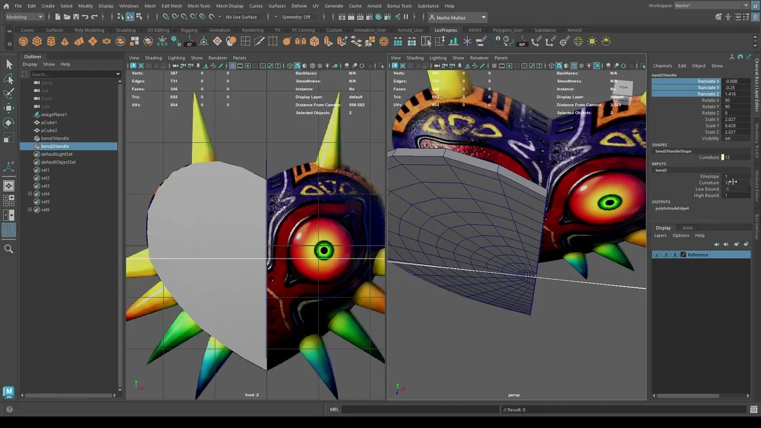761x428 pixels.
Task: Open the Deform menu
Action: pos(299,6)
